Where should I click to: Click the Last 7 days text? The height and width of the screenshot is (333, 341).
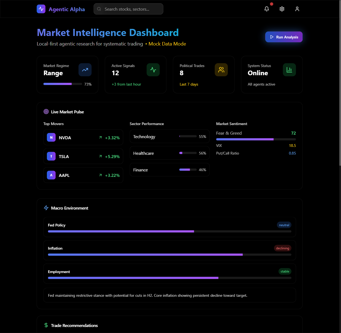pyautogui.click(x=189, y=84)
